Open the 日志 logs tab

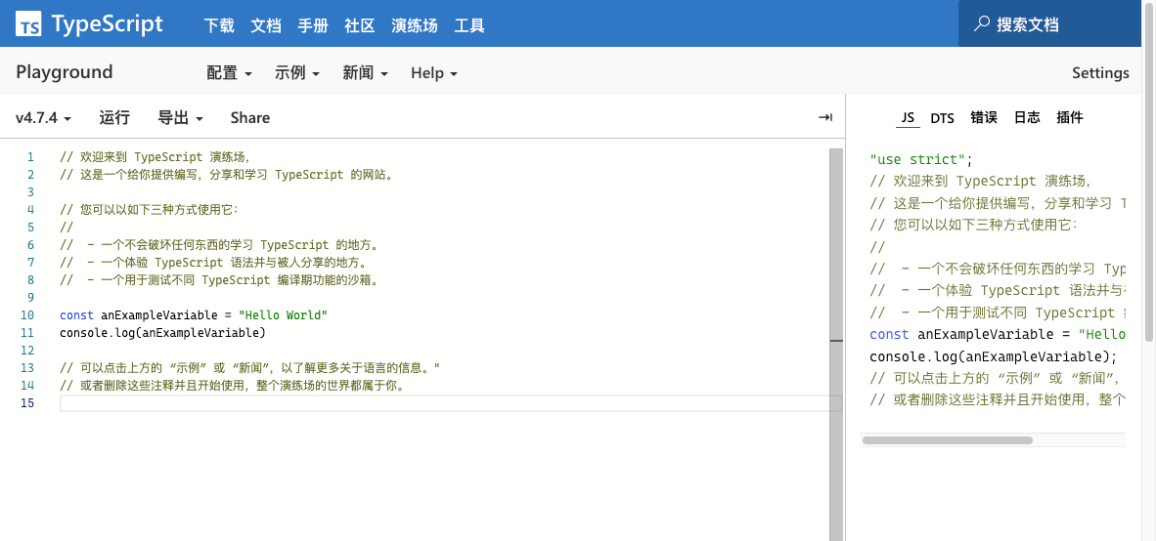click(x=1027, y=118)
